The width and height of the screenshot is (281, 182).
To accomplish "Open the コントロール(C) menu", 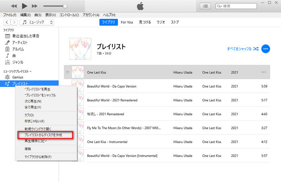I will pos(69,15).
